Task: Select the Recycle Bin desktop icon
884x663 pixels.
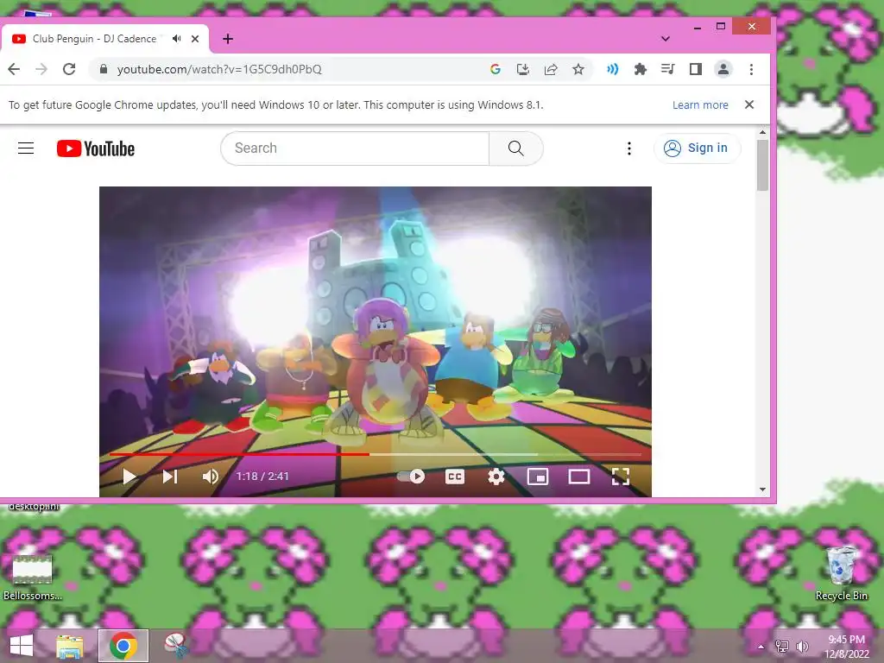Action: coord(841,574)
